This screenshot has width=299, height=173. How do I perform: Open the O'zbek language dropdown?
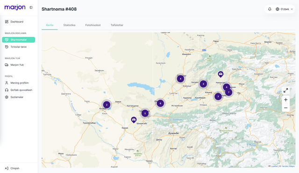point(284,9)
